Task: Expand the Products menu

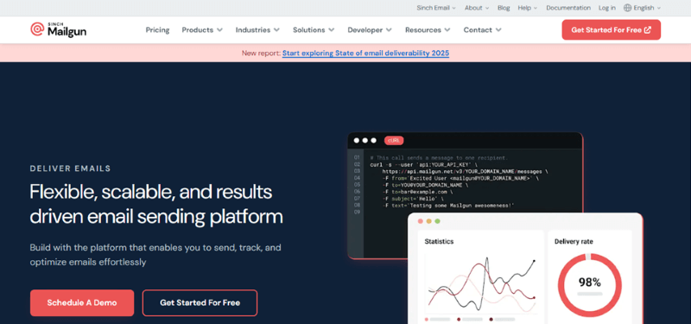Action: (202, 30)
